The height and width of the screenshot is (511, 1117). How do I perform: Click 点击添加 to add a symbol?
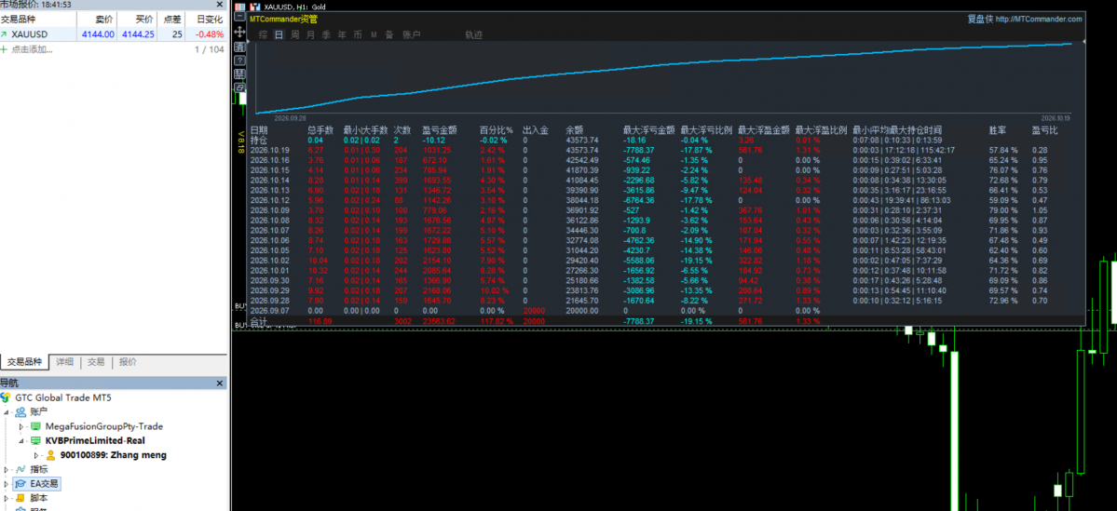tap(32, 49)
